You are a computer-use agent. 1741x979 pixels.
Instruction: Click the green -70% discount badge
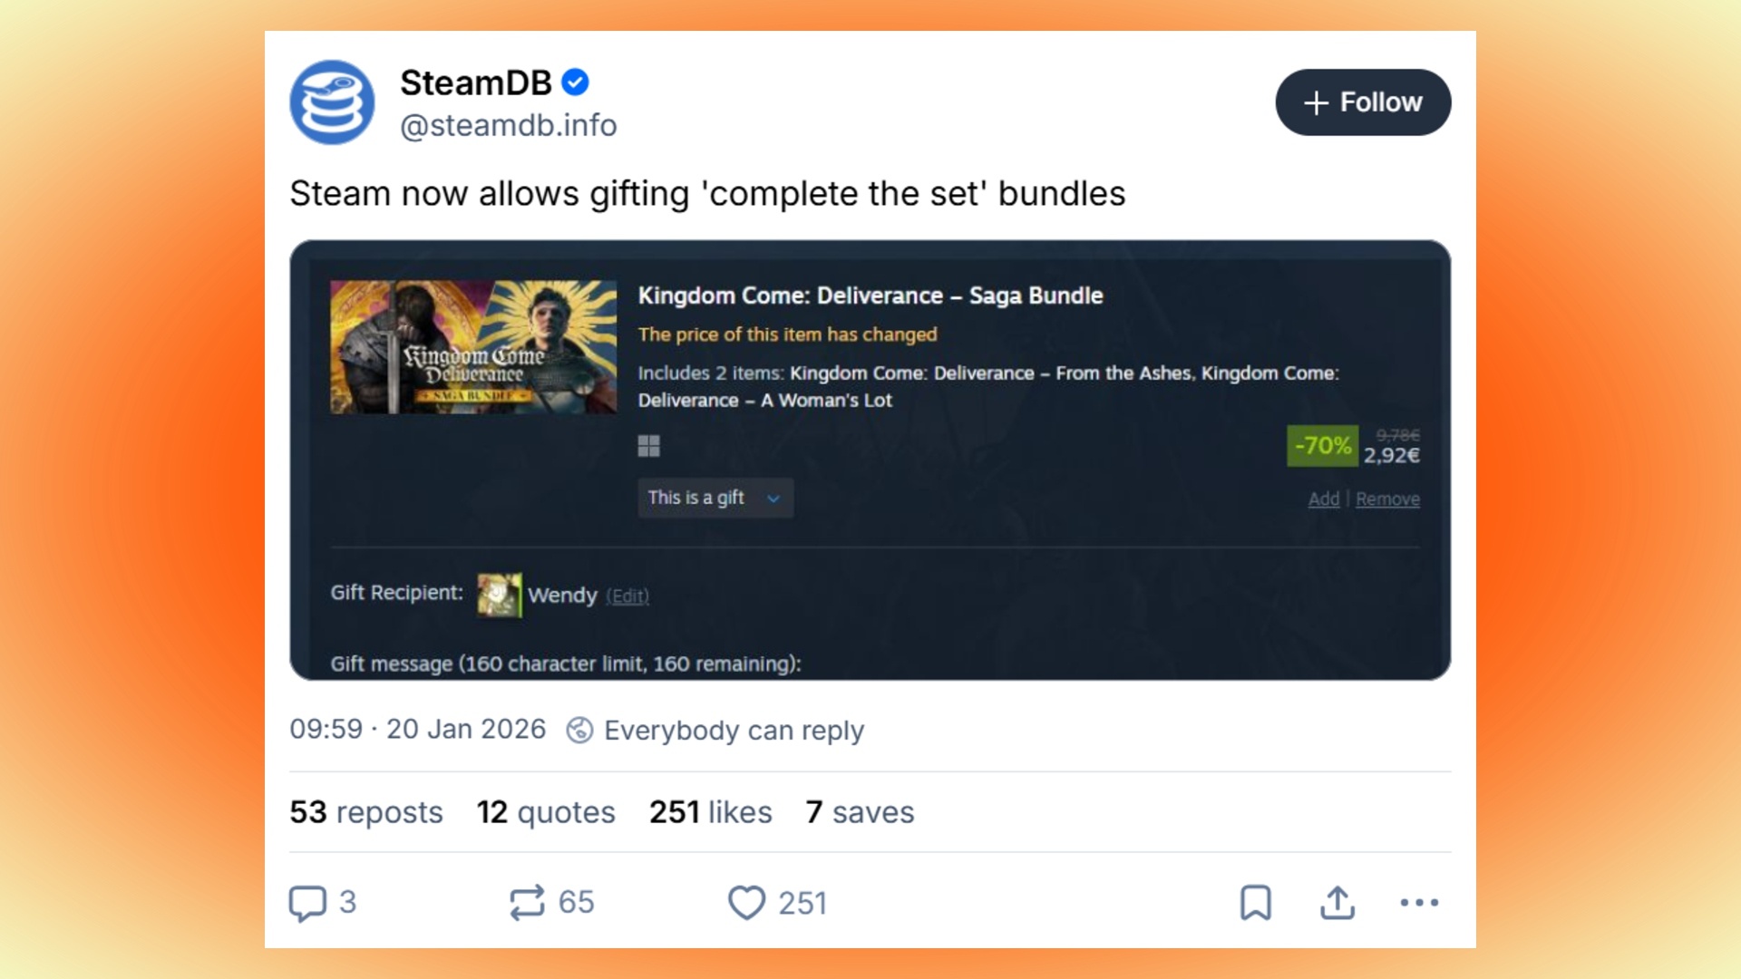point(1323,446)
